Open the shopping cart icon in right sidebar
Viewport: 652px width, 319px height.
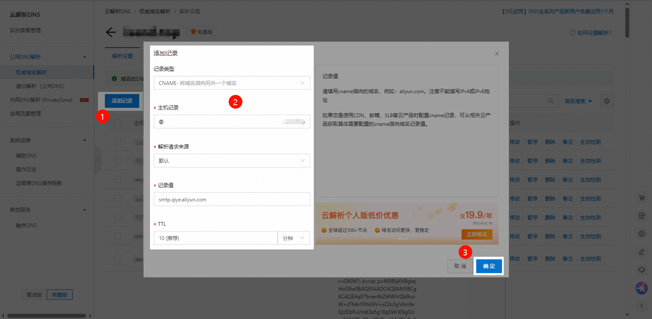pos(641,197)
